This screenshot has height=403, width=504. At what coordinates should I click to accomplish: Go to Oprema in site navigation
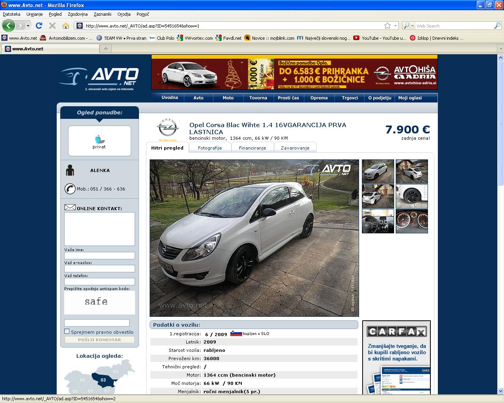[319, 98]
